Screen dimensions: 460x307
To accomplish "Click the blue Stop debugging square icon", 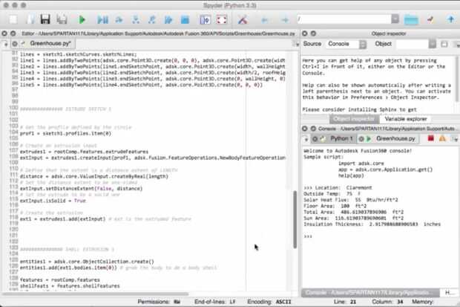I will click(x=185, y=20).
